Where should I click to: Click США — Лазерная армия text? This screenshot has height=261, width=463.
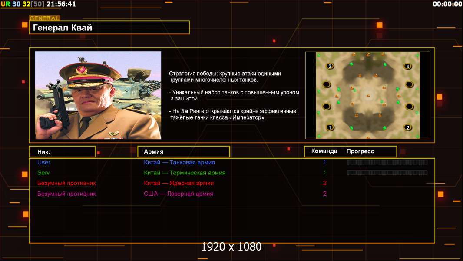tap(179, 194)
